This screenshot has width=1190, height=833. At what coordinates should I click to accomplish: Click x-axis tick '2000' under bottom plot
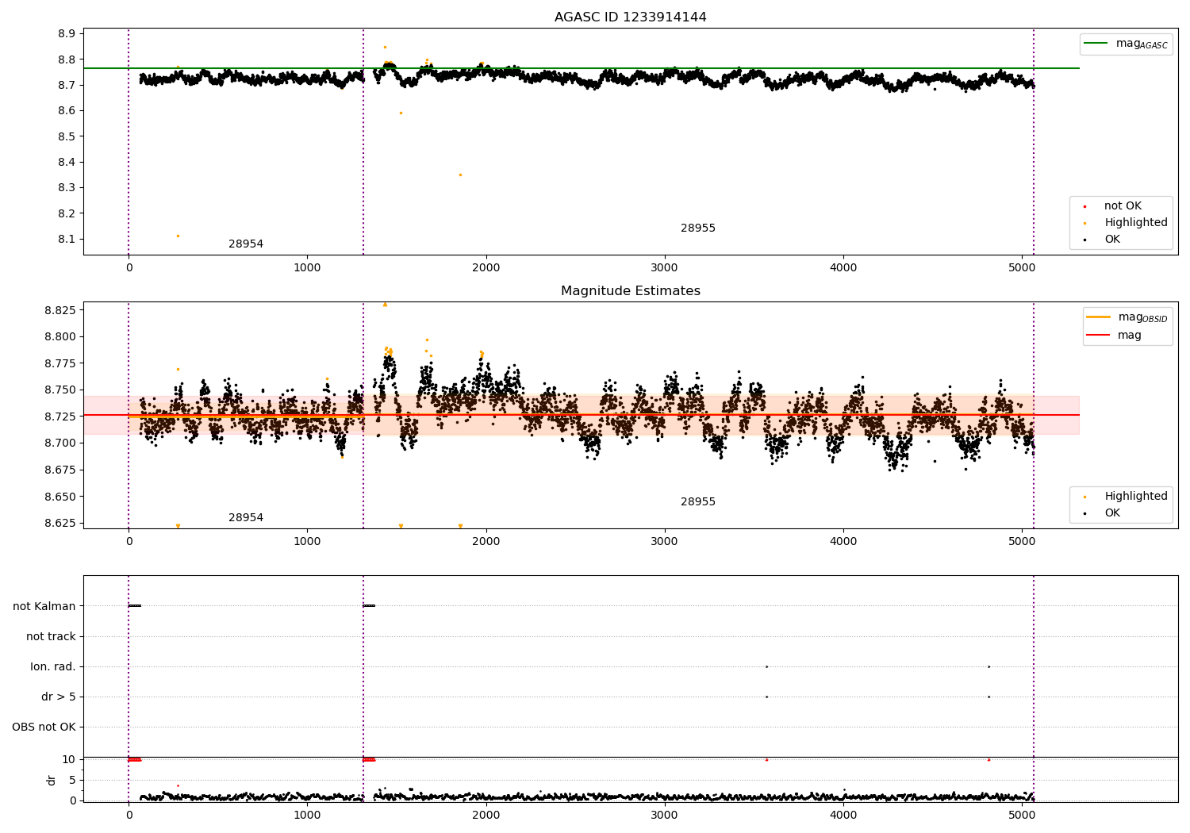click(x=486, y=815)
